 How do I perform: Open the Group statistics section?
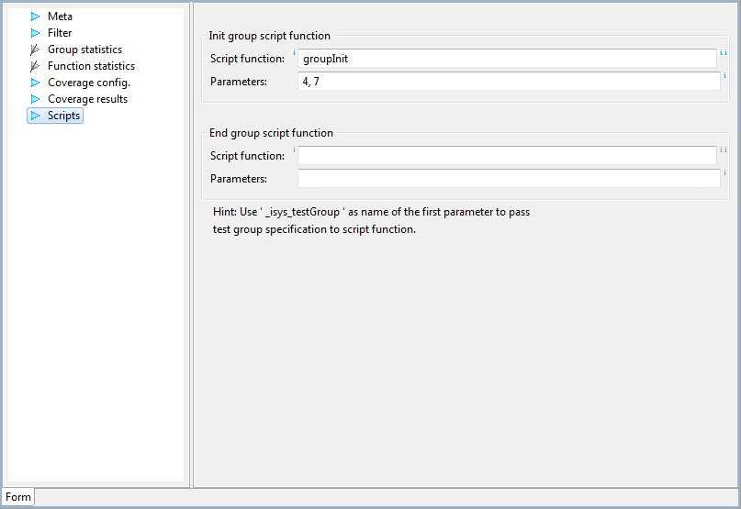click(84, 50)
